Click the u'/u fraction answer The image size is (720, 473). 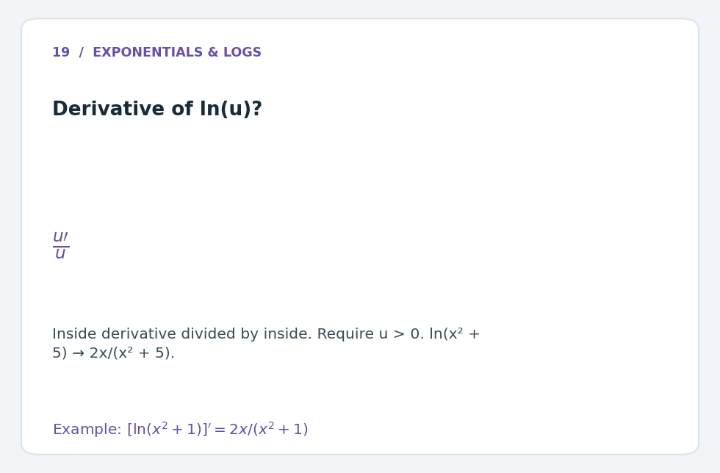pos(61,246)
